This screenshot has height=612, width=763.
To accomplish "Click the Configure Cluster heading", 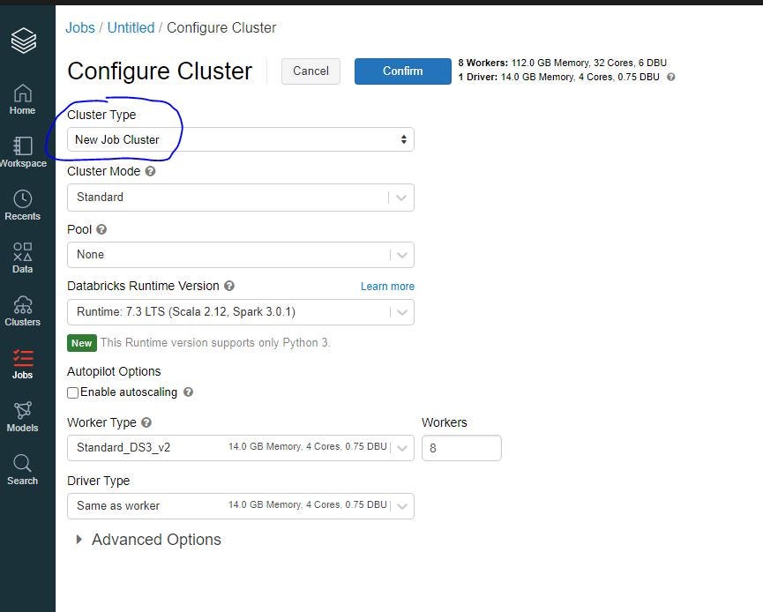I will pos(160,71).
